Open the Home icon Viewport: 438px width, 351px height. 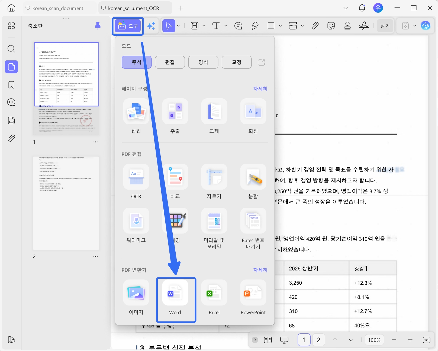tap(11, 8)
